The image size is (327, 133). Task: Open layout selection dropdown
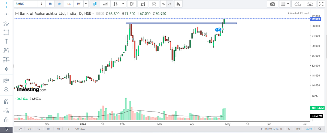point(284,4)
